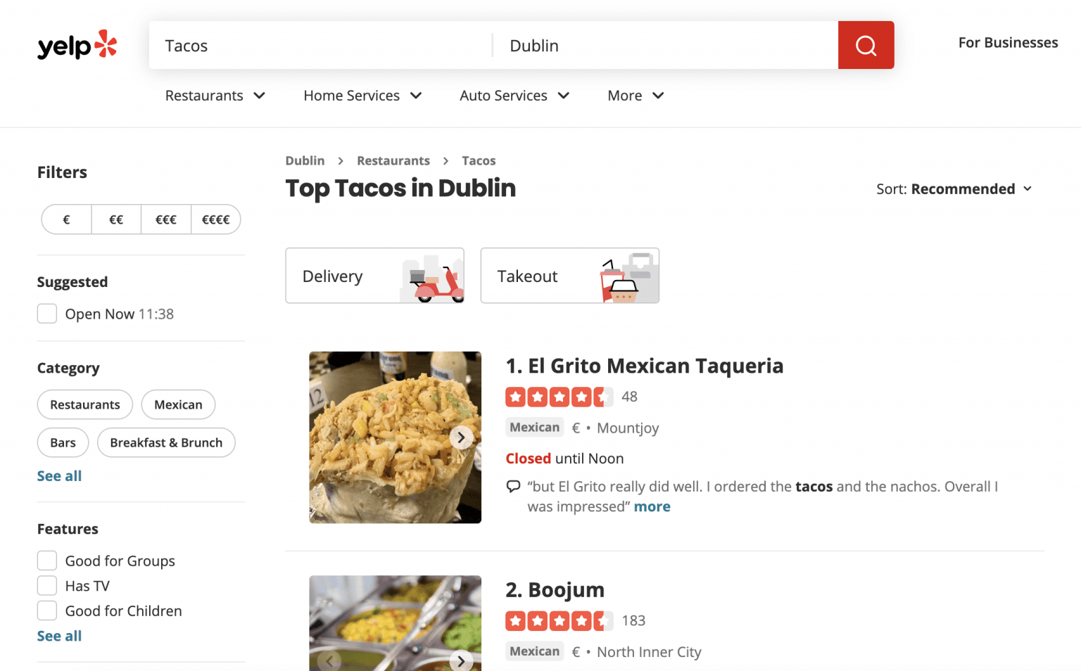Expand the More navigation dropdown
Screen dimensions: 1081x671
click(634, 95)
